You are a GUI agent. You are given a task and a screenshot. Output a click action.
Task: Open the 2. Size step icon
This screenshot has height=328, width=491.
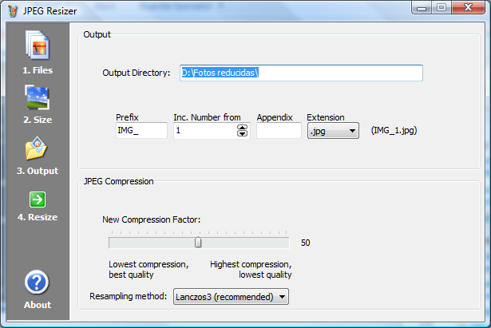pyautogui.click(x=38, y=97)
